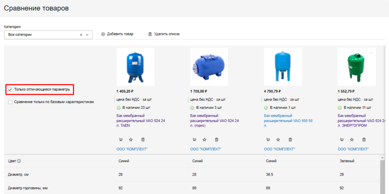Click the Зеленый color value
This screenshot has height=194, width=389.
[x=347, y=161]
